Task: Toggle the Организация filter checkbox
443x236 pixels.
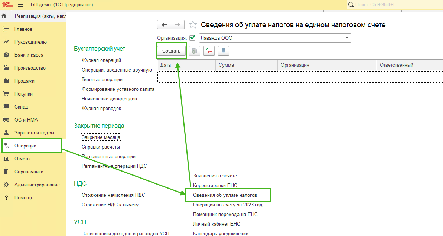Action: pyautogui.click(x=192, y=38)
